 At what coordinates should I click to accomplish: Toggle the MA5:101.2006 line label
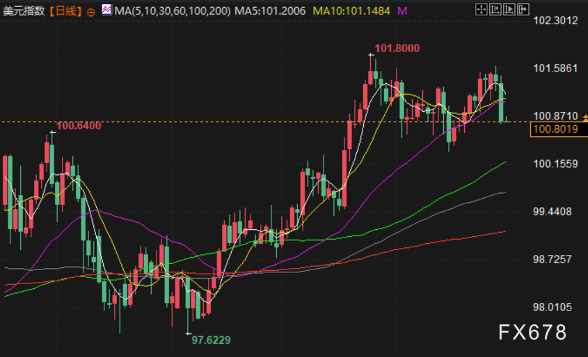click(270, 11)
